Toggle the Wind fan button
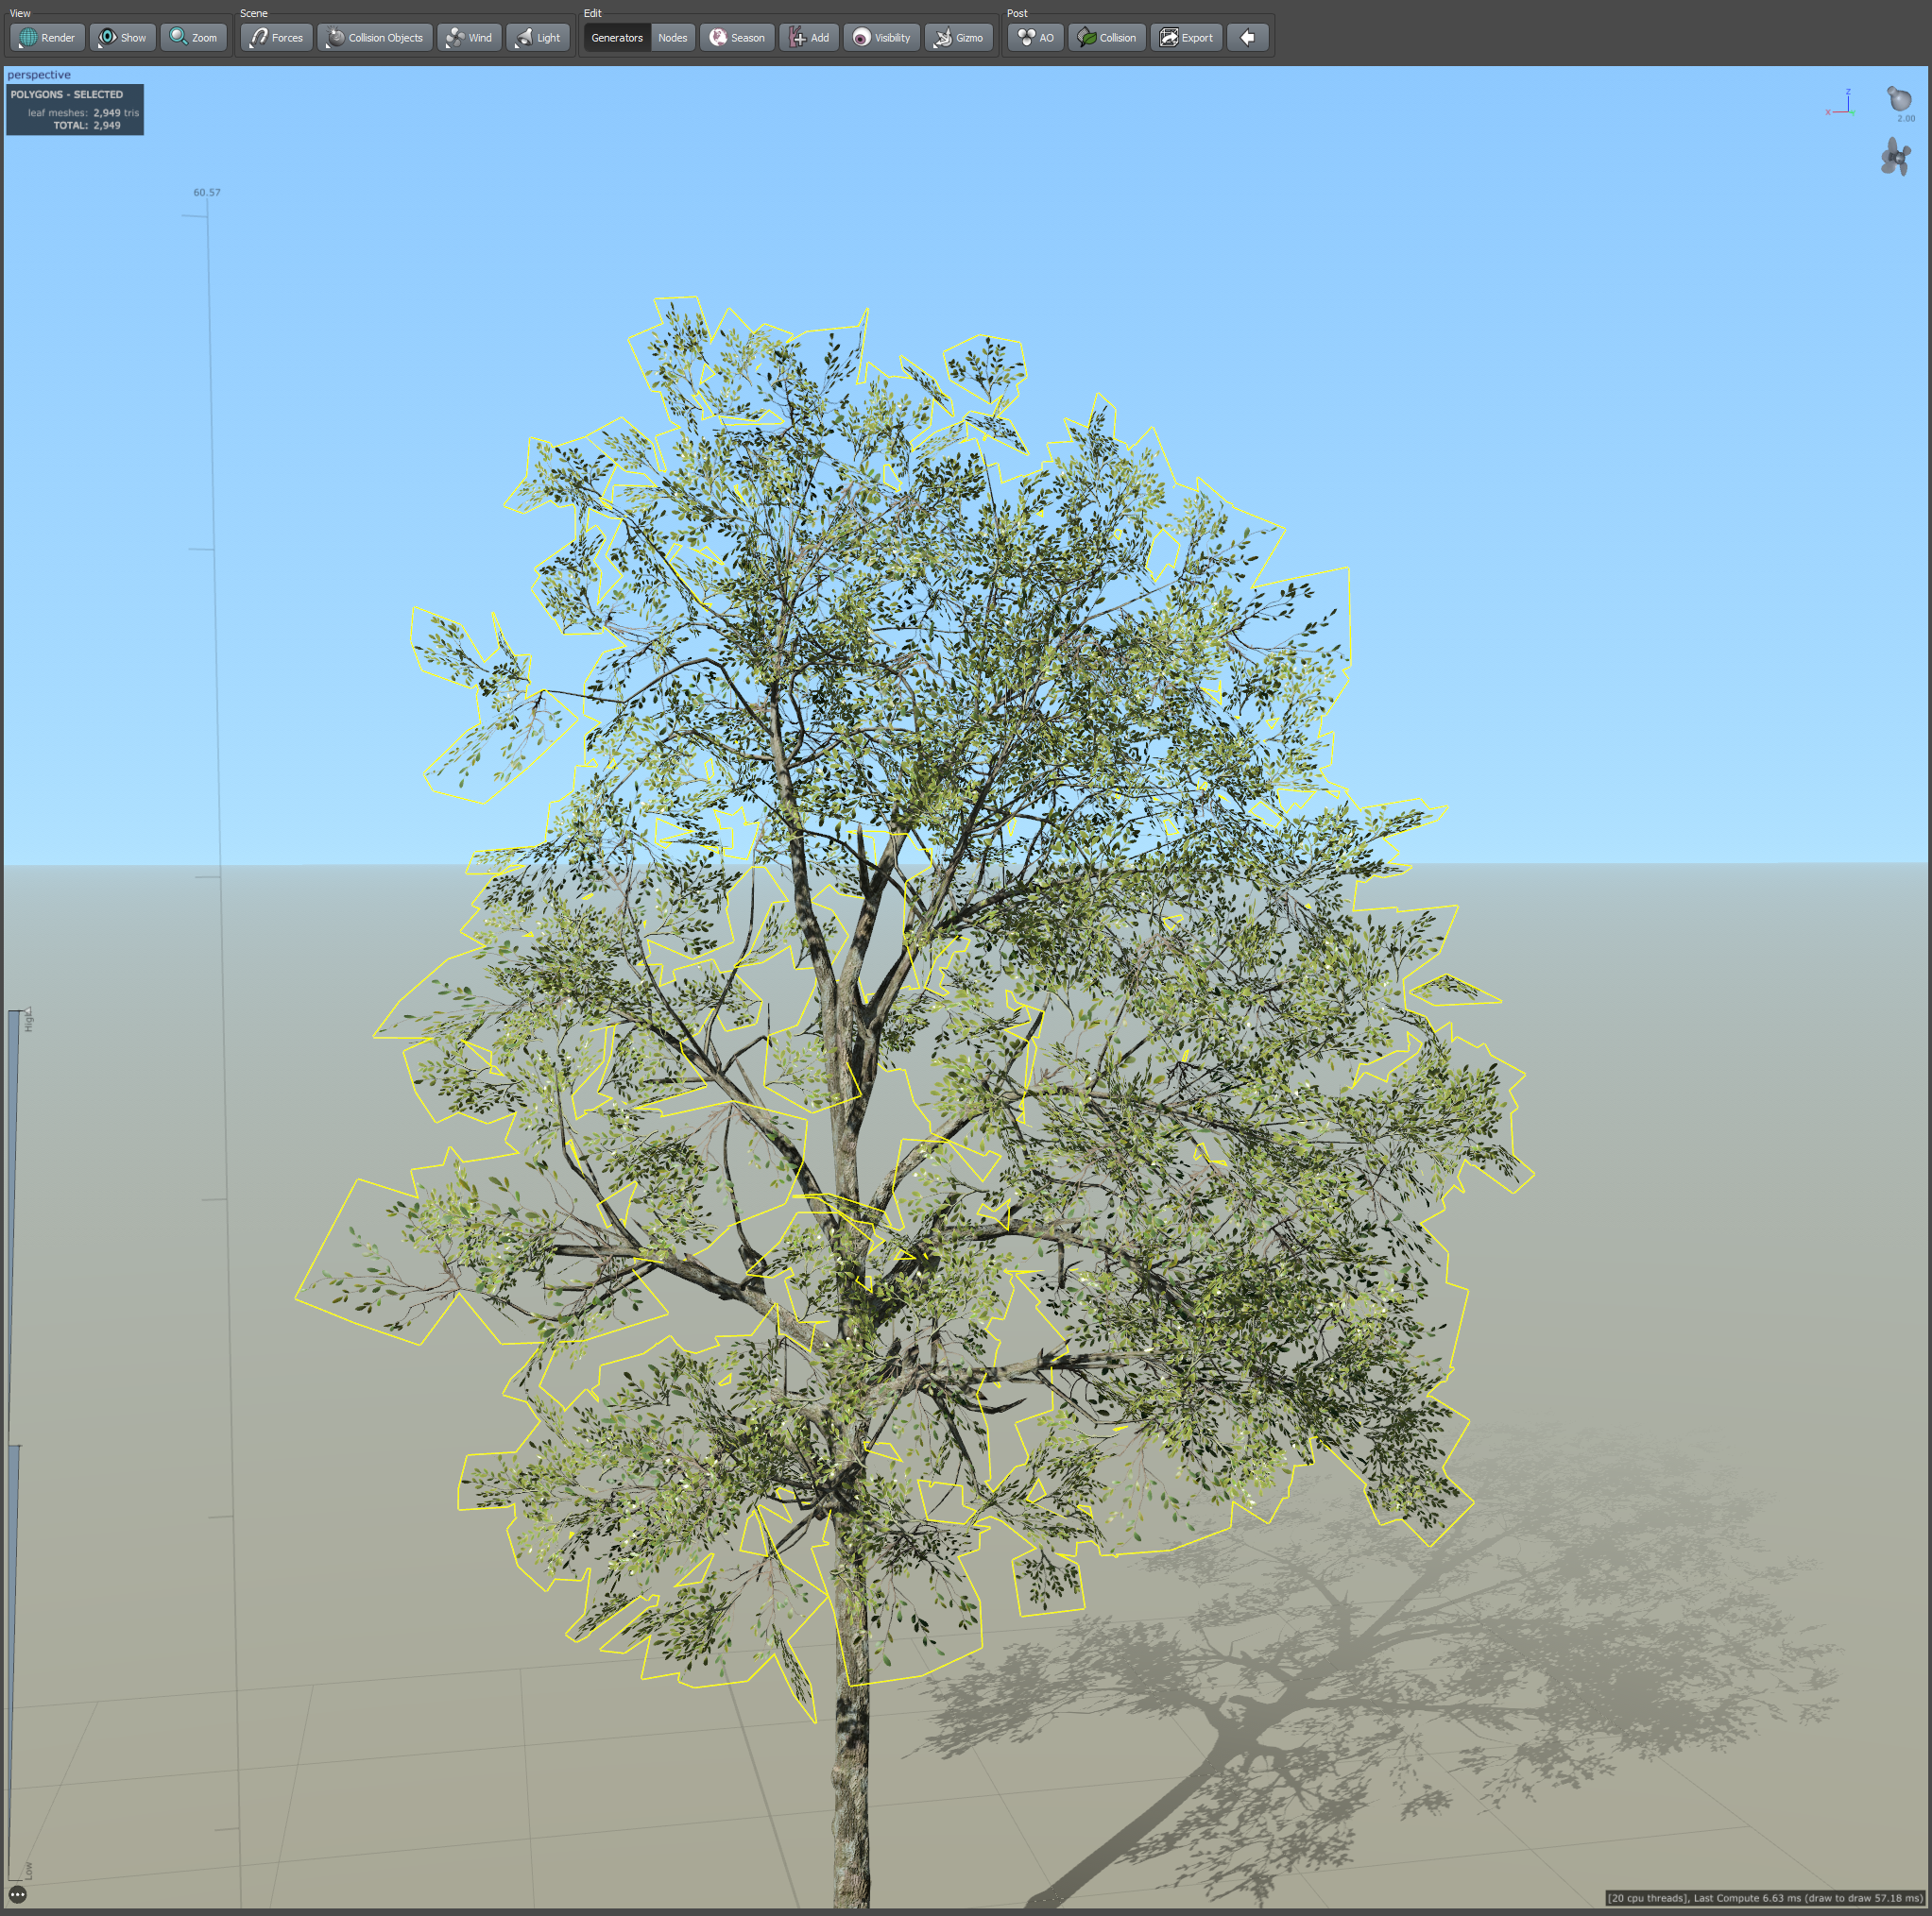Image resolution: width=1932 pixels, height=1916 pixels. (469, 38)
